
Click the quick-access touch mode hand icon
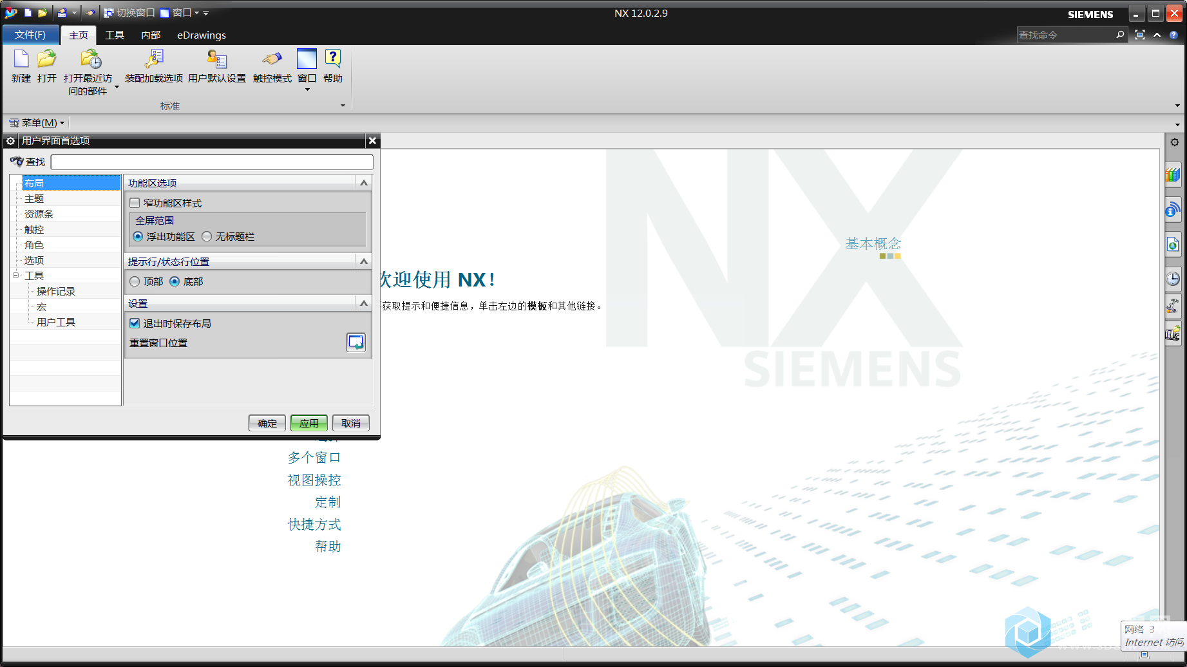coord(91,13)
